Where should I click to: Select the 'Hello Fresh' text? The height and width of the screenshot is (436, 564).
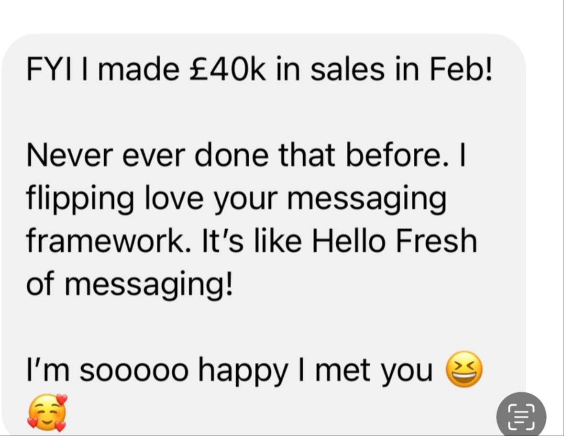click(x=394, y=241)
